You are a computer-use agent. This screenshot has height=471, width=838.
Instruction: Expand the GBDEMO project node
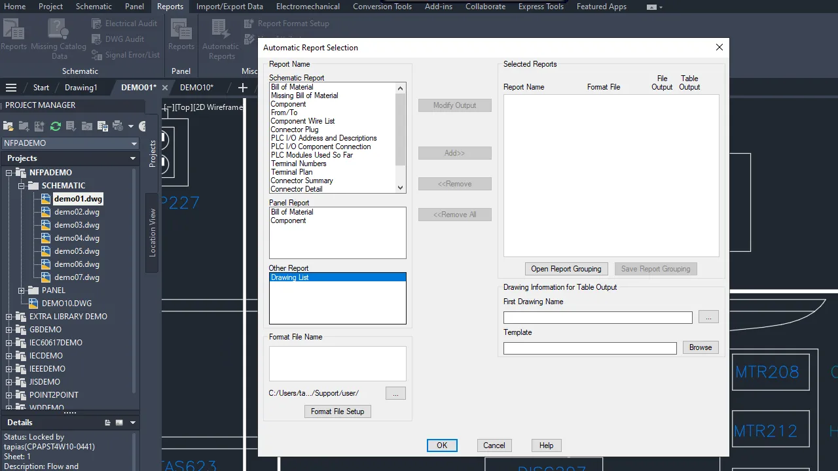pos(9,330)
